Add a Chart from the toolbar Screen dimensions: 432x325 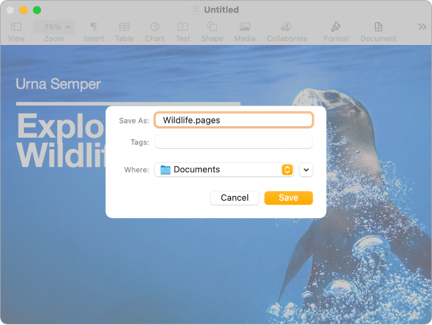[x=154, y=27]
